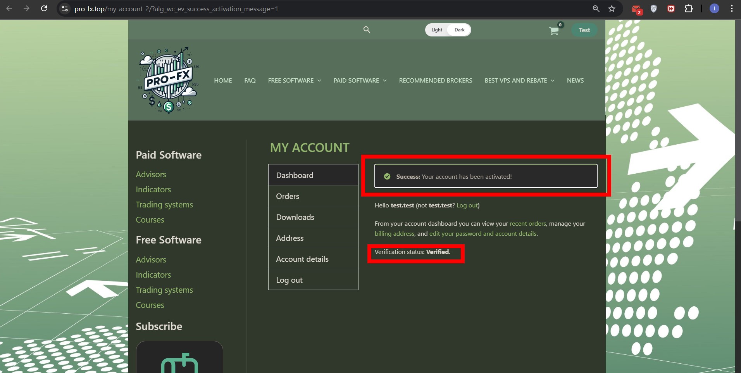Expand the Free Software dropdown menu

(295, 81)
